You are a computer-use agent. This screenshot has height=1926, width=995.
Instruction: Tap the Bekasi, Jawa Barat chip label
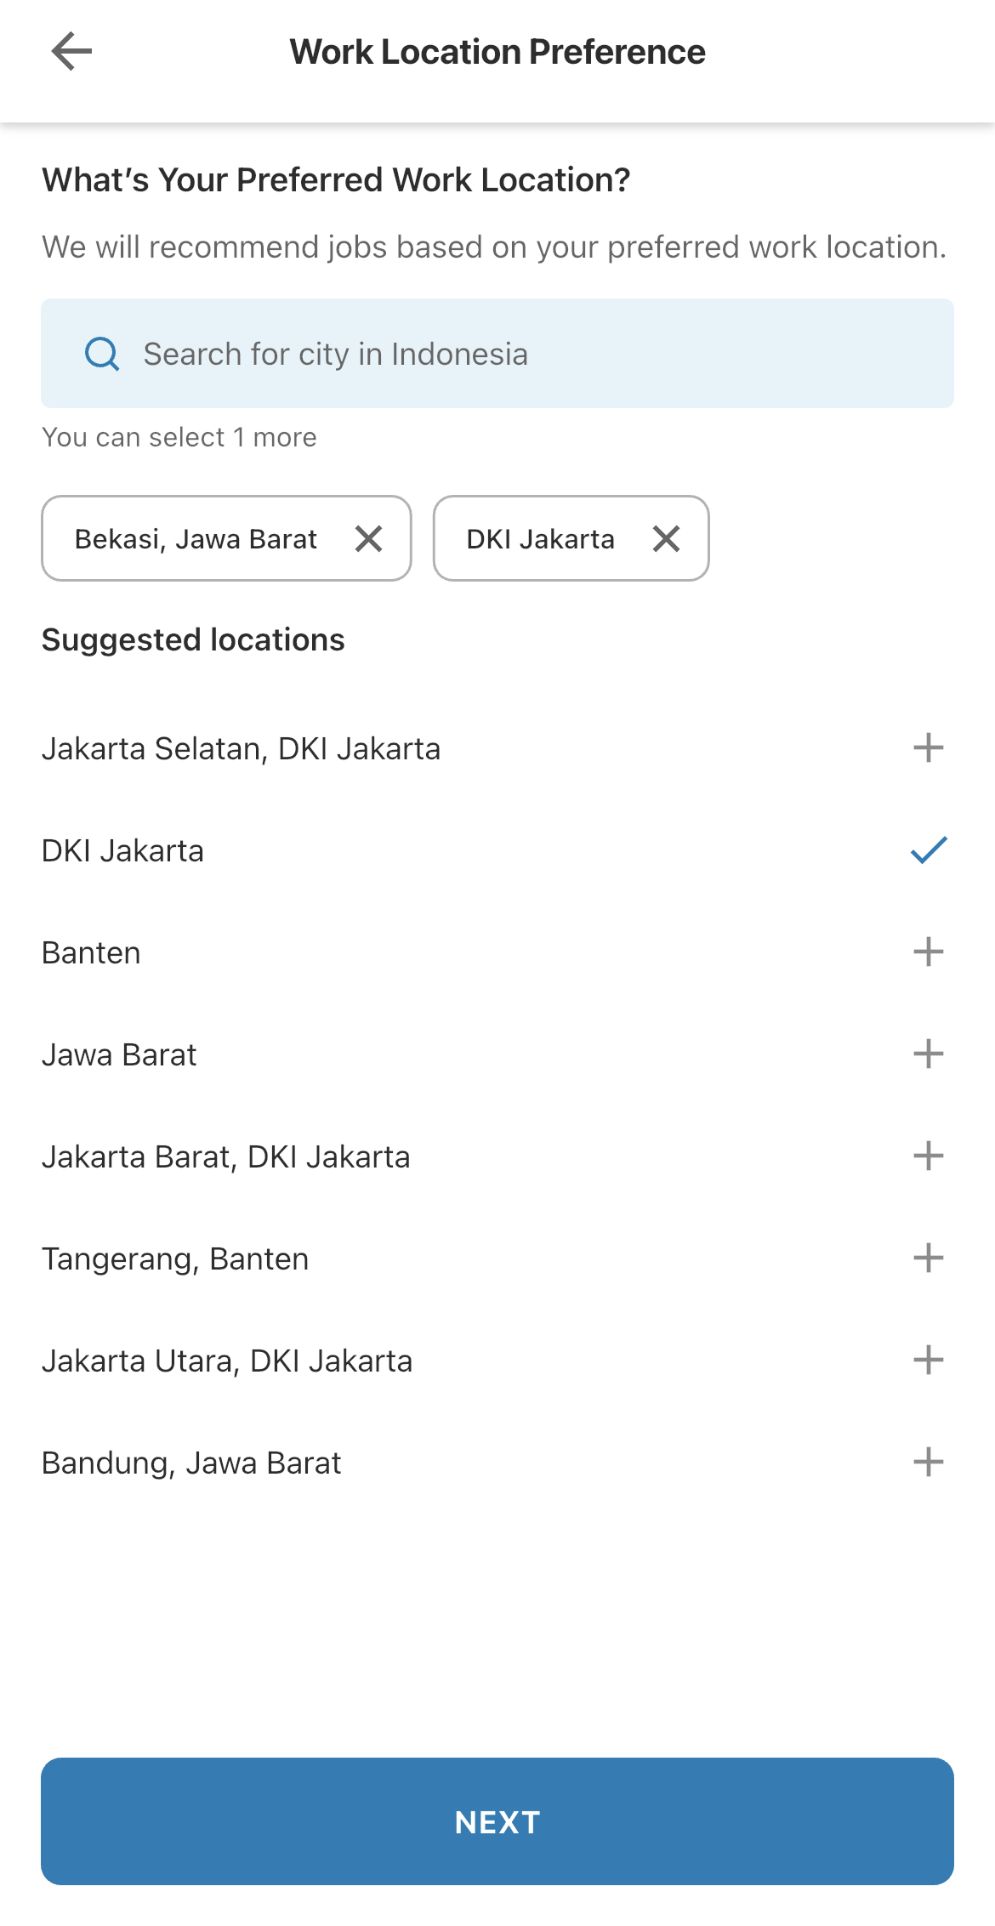tap(196, 539)
